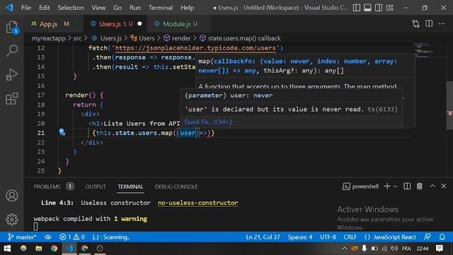Open the jsonplaceholder users URL in code
Viewport: 453px width, 255px height.
tap(195, 47)
